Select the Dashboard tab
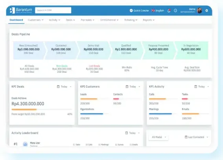The image size is (223, 160). point(16,20)
